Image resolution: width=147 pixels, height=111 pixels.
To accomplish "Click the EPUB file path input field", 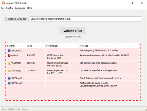I will (x=85, y=19).
